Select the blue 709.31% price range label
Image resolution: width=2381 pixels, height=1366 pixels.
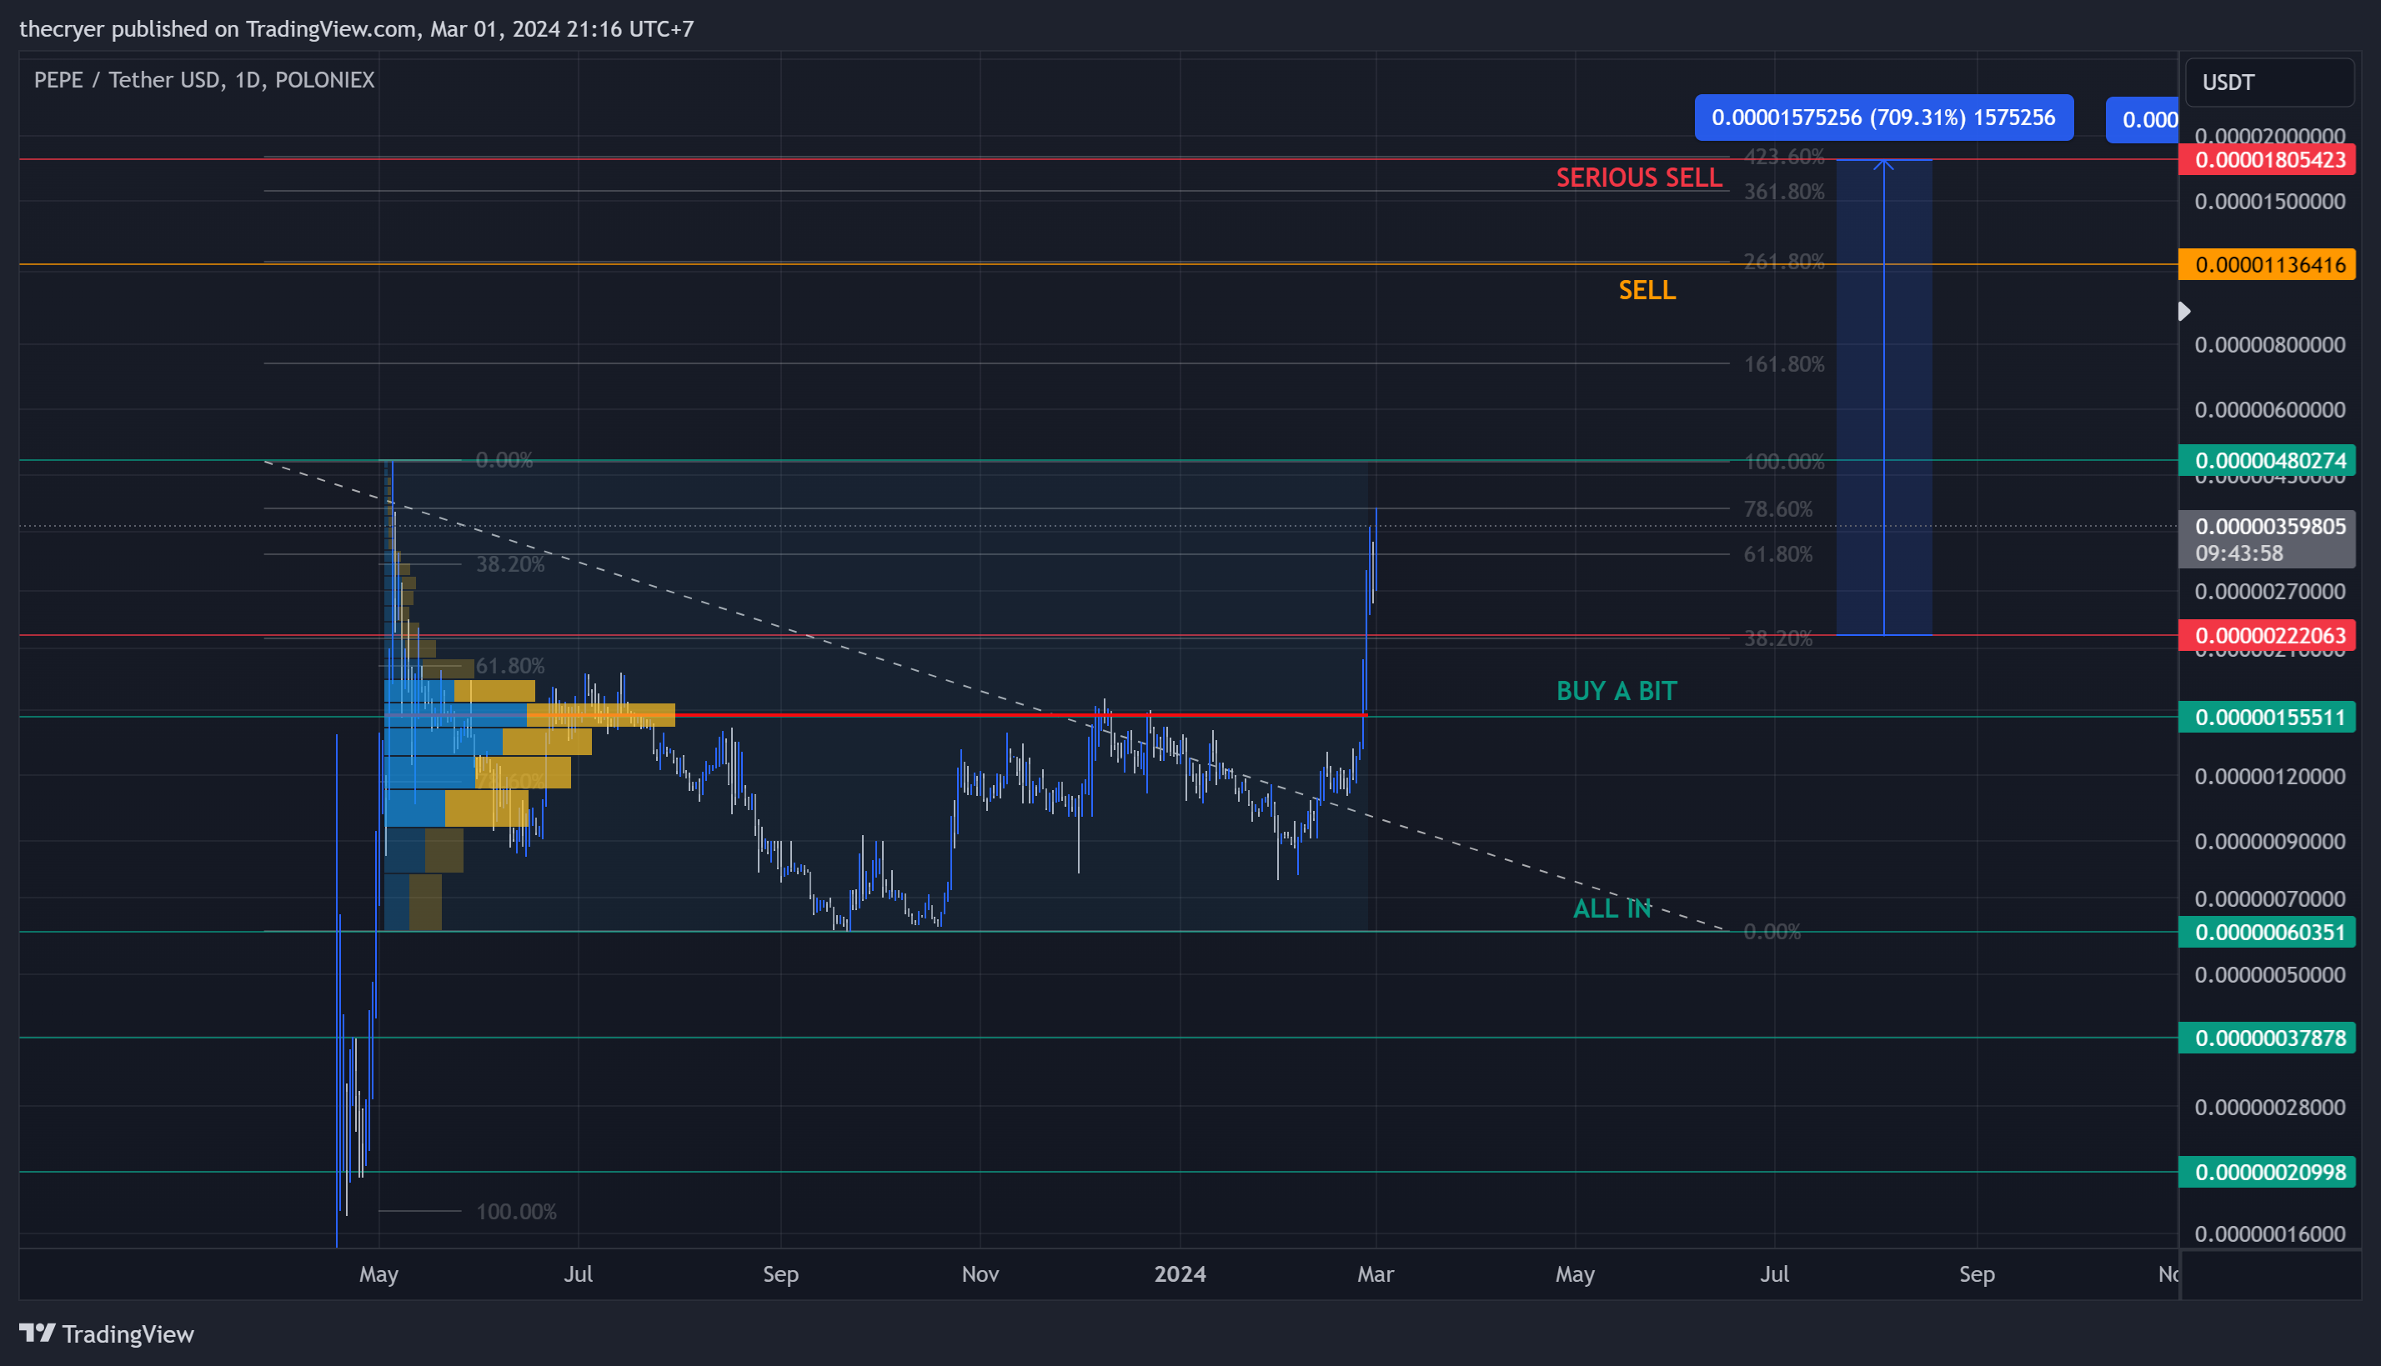pyautogui.click(x=1883, y=118)
